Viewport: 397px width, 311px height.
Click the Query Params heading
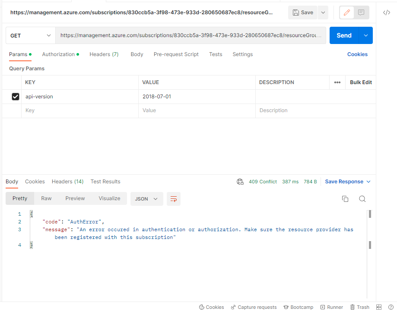click(27, 69)
